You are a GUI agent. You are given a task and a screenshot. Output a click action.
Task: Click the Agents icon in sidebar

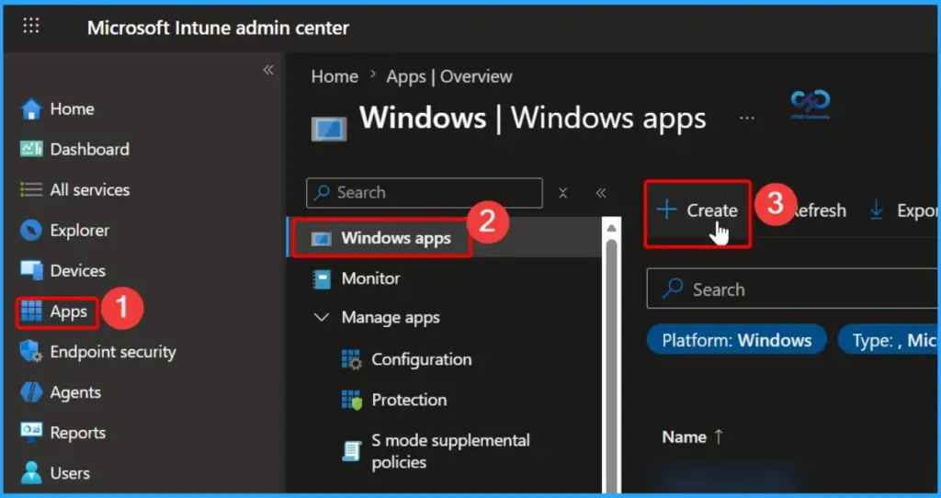[31, 392]
